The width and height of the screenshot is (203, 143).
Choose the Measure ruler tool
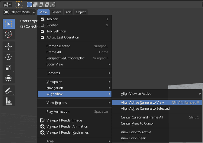[x=8, y=101]
